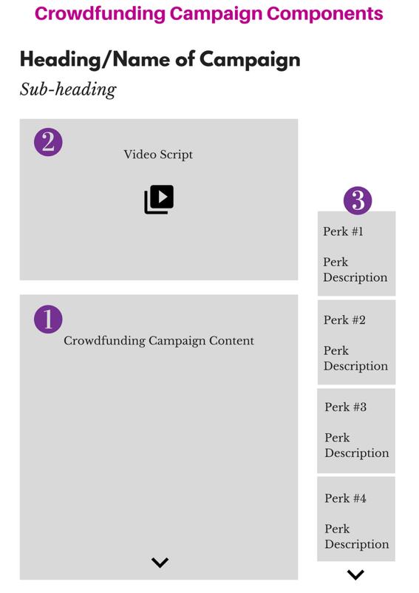This screenshot has width=419, height=593.
Task: Click Perk Description under Perk #2
Action: click(x=355, y=358)
